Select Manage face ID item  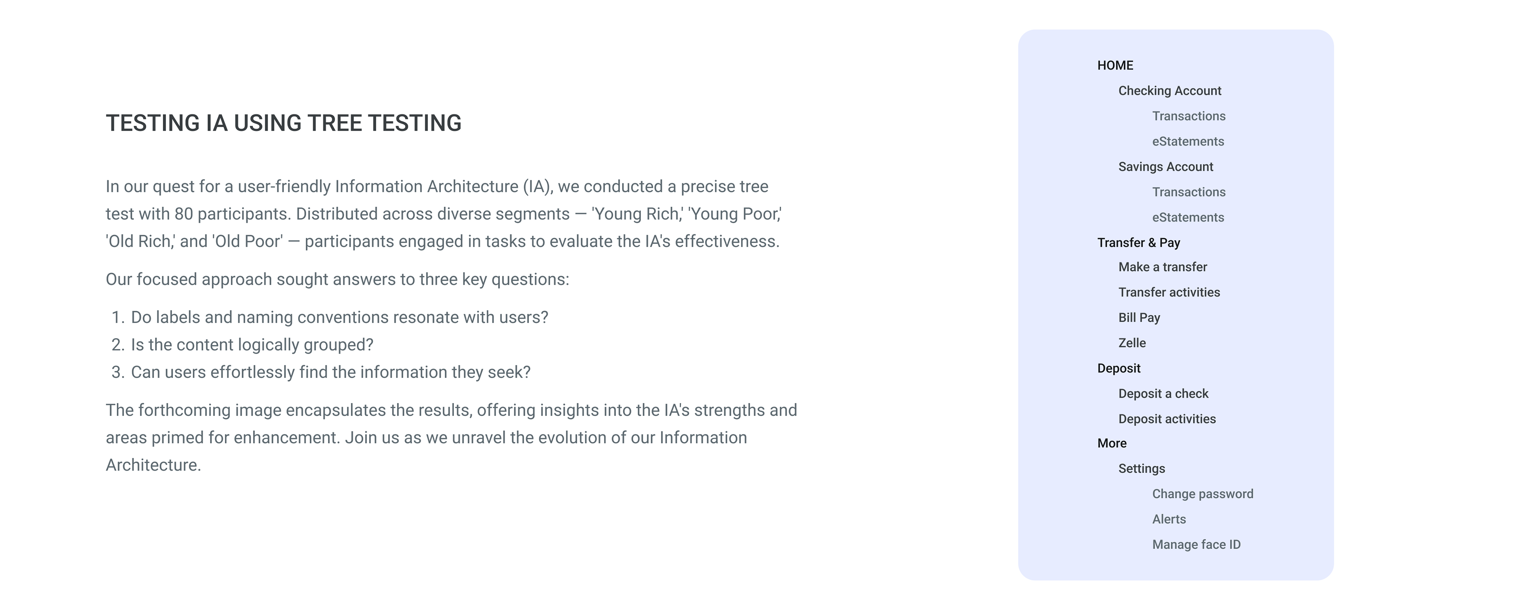[1196, 545]
